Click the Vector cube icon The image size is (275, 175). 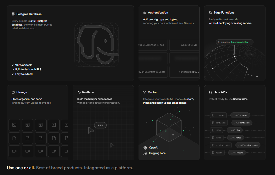click(x=145, y=92)
